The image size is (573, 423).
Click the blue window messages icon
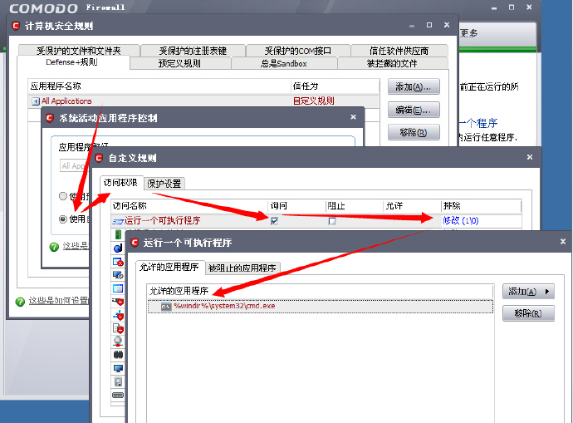coord(118,288)
